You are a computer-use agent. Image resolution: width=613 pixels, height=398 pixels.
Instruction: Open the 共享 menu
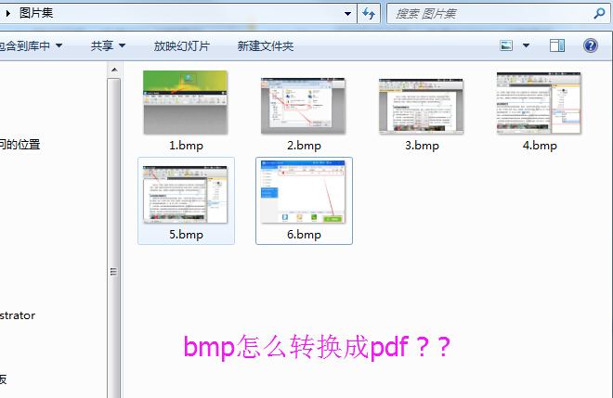click(108, 45)
